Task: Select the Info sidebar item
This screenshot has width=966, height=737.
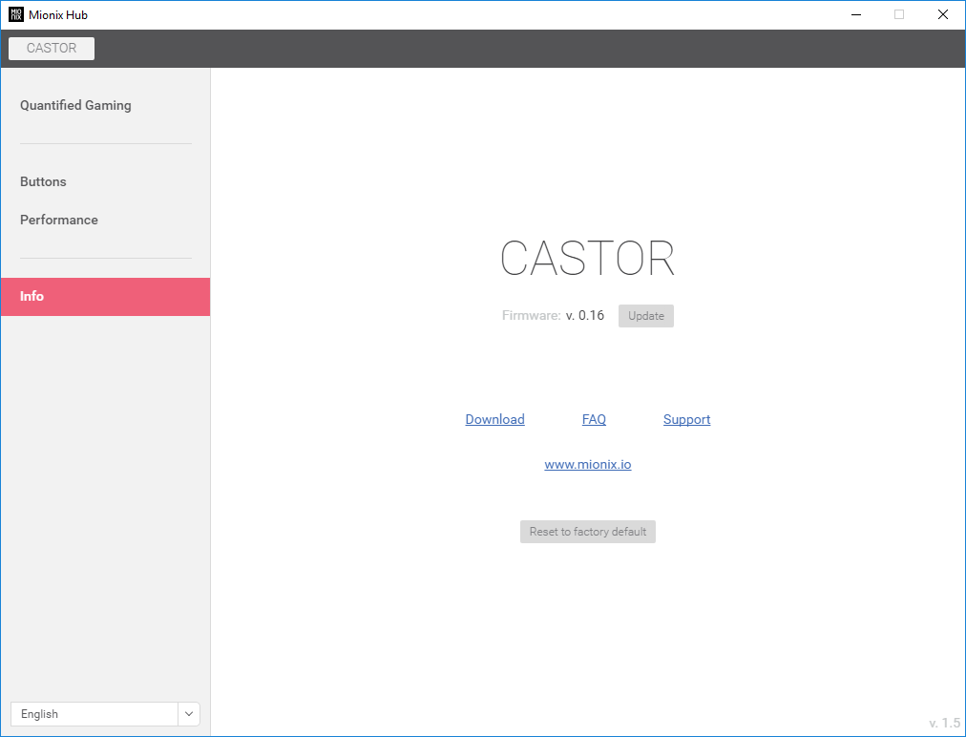Action: (105, 296)
